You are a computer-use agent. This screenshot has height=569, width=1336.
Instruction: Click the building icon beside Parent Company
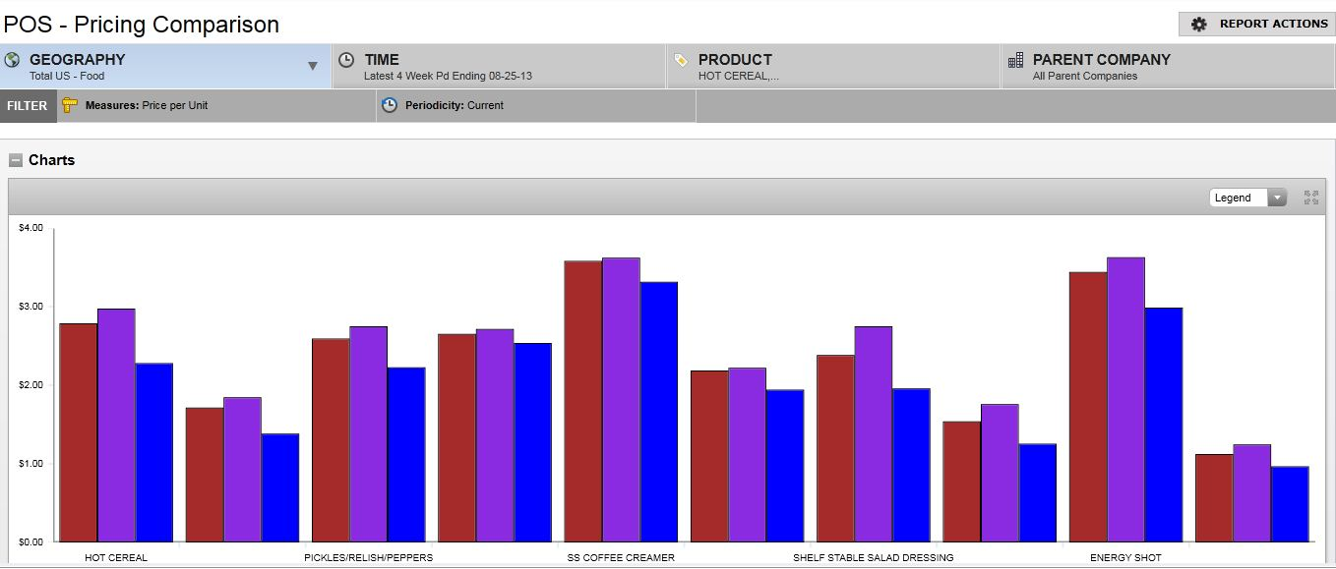click(1016, 60)
